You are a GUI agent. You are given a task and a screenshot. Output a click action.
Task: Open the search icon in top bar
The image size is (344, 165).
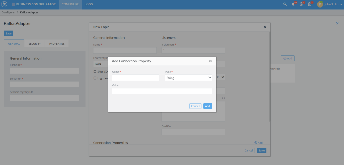(x=285, y=4)
